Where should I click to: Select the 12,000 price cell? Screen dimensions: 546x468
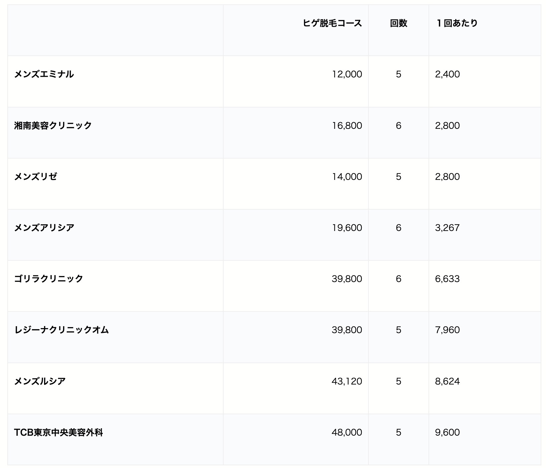348,74
